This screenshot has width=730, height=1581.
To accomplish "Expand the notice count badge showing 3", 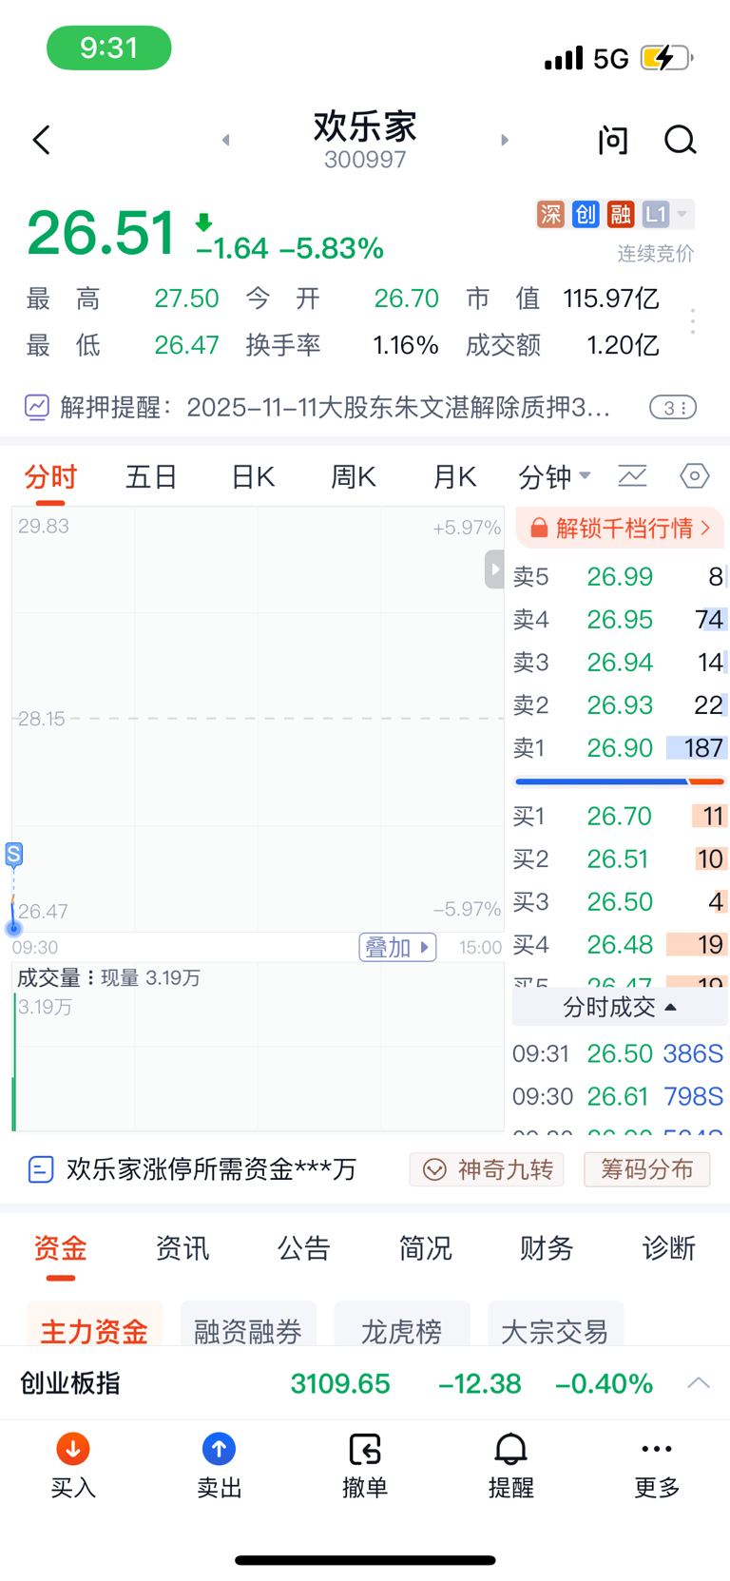I will 673,408.
